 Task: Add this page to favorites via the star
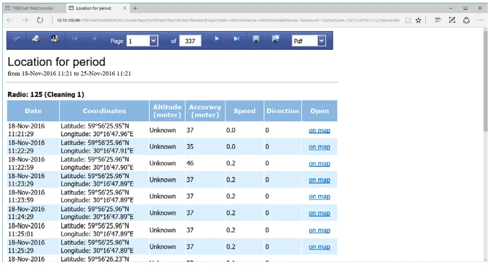418,20
